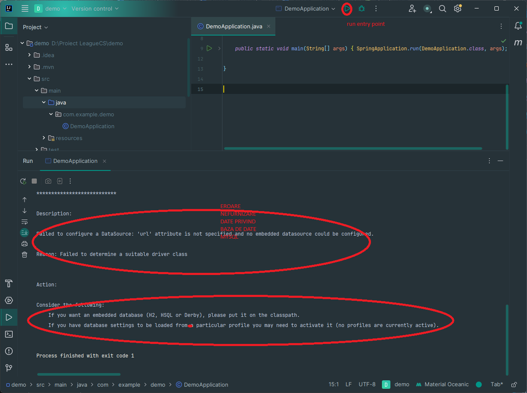Open the Structure tool window icon
This screenshot has width=527, height=393.
(x=9, y=47)
